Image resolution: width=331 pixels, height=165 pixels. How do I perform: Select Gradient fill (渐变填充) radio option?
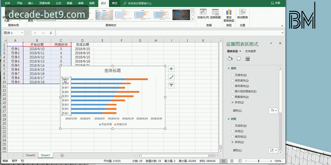pos(232,86)
